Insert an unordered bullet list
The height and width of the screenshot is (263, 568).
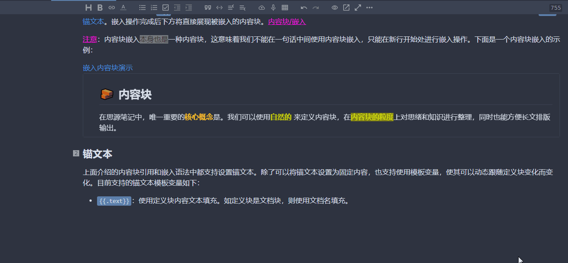(x=142, y=8)
